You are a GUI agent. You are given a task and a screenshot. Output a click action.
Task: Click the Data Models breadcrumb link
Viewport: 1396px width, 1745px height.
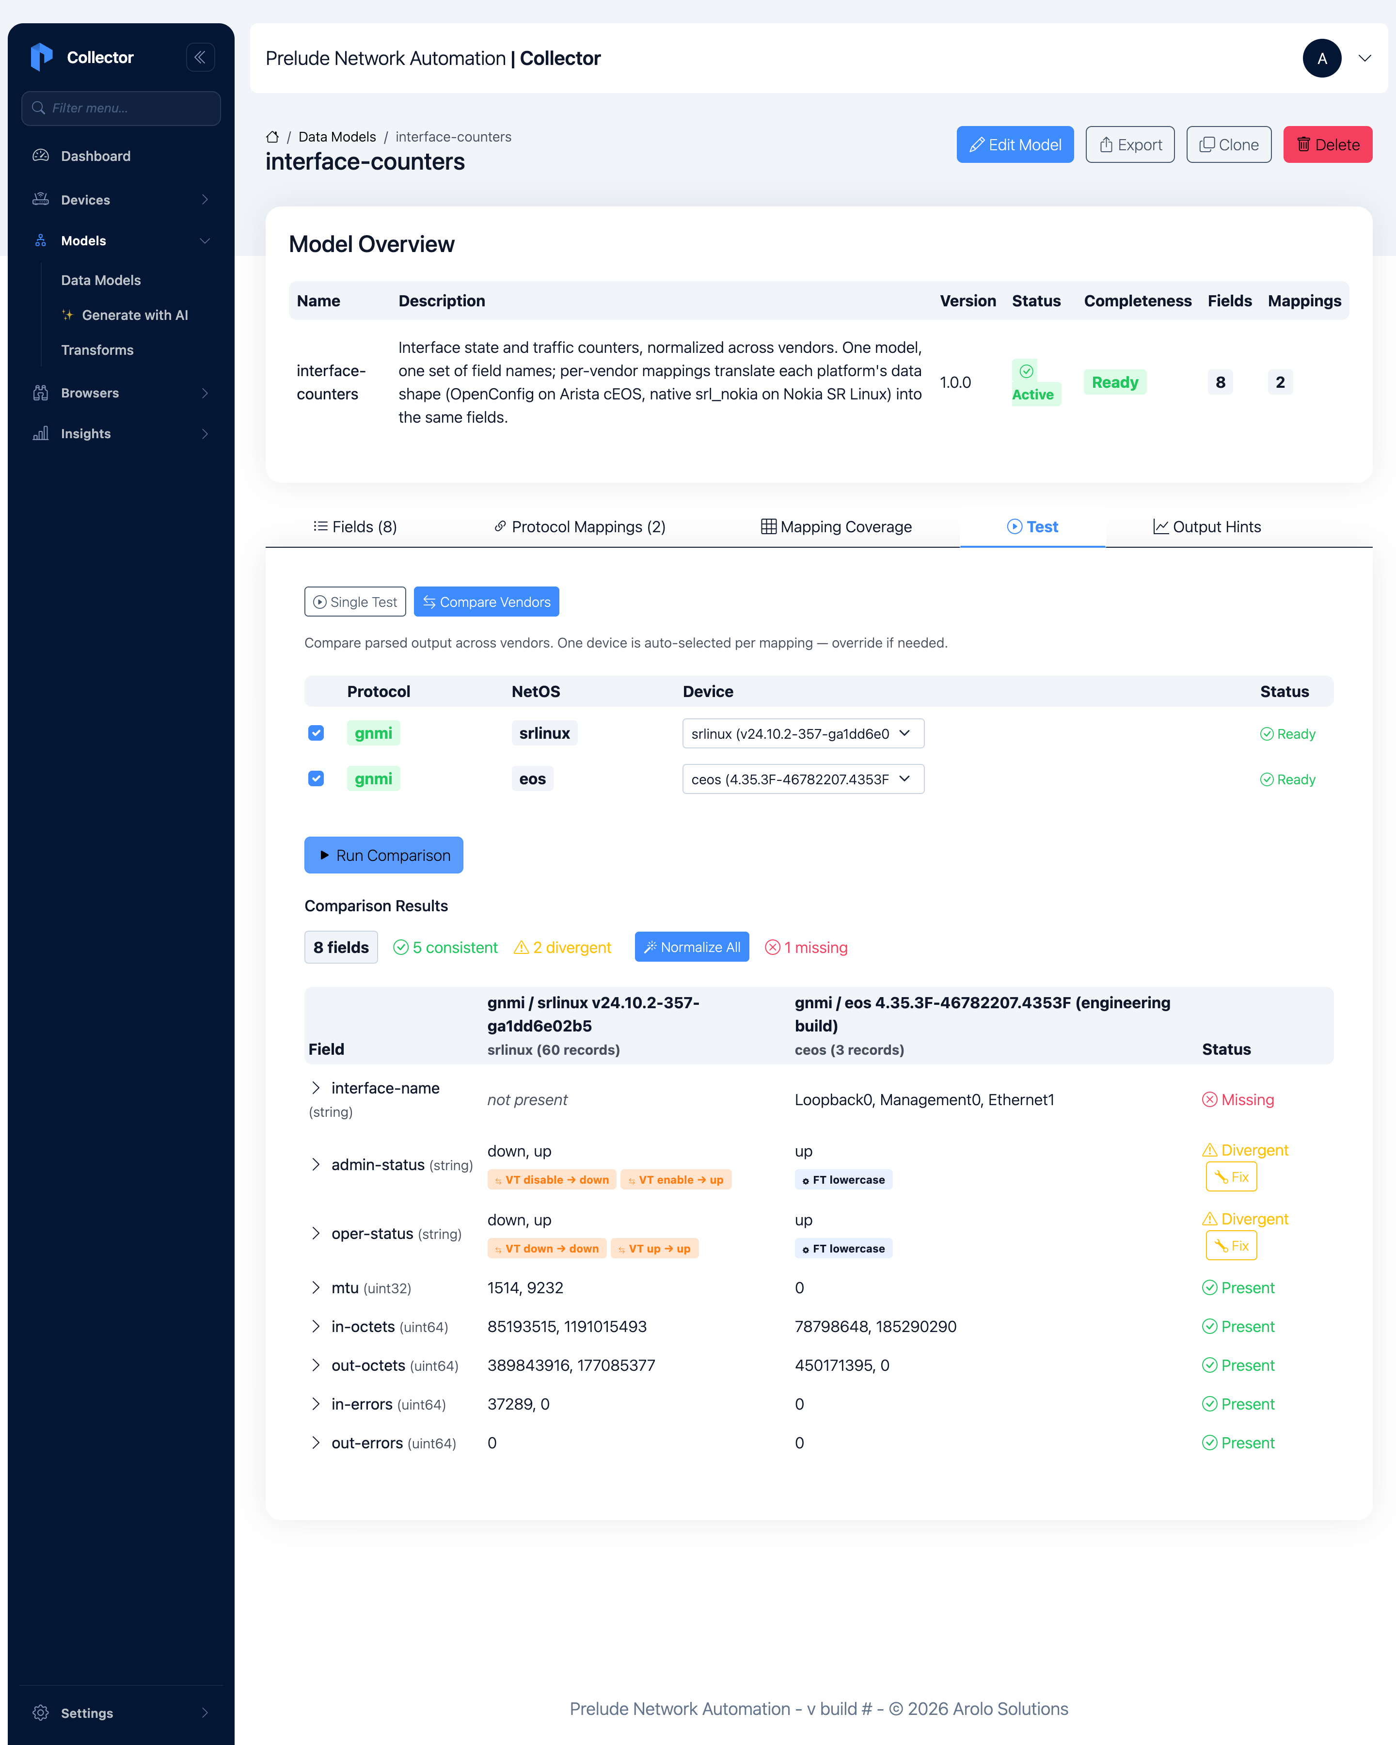(337, 137)
